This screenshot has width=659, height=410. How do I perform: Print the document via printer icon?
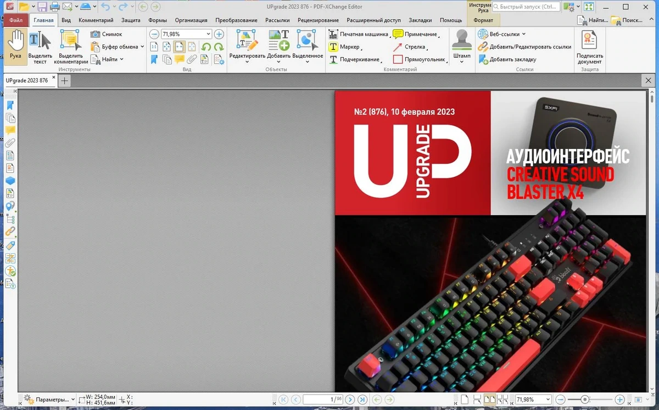pyautogui.click(x=55, y=7)
